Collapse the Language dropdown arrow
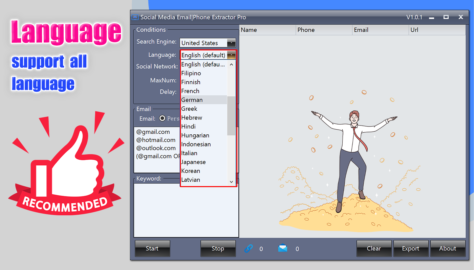Image resolution: width=474 pixels, height=270 pixels. click(x=231, y=55)
